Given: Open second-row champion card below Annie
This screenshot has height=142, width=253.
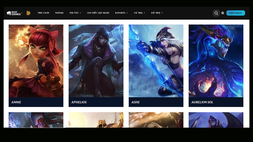Looking at the screenshot, I should click(36, 120).
